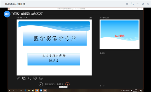Select the pen and laser pointer tool
This screenshot has width=151, height=92.
coord(18,78)
